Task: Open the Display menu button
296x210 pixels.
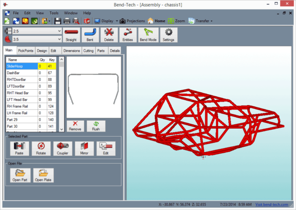Action: (x=104, y=21)
